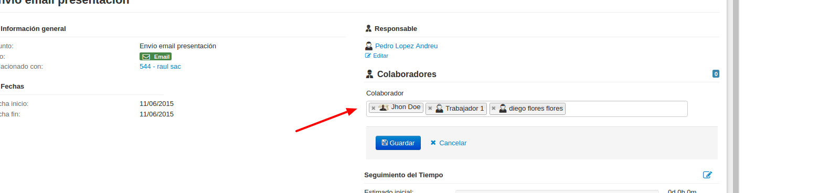Click the green Email type badge
This screenshot has height=193, width=819.
tap(155, 57)
